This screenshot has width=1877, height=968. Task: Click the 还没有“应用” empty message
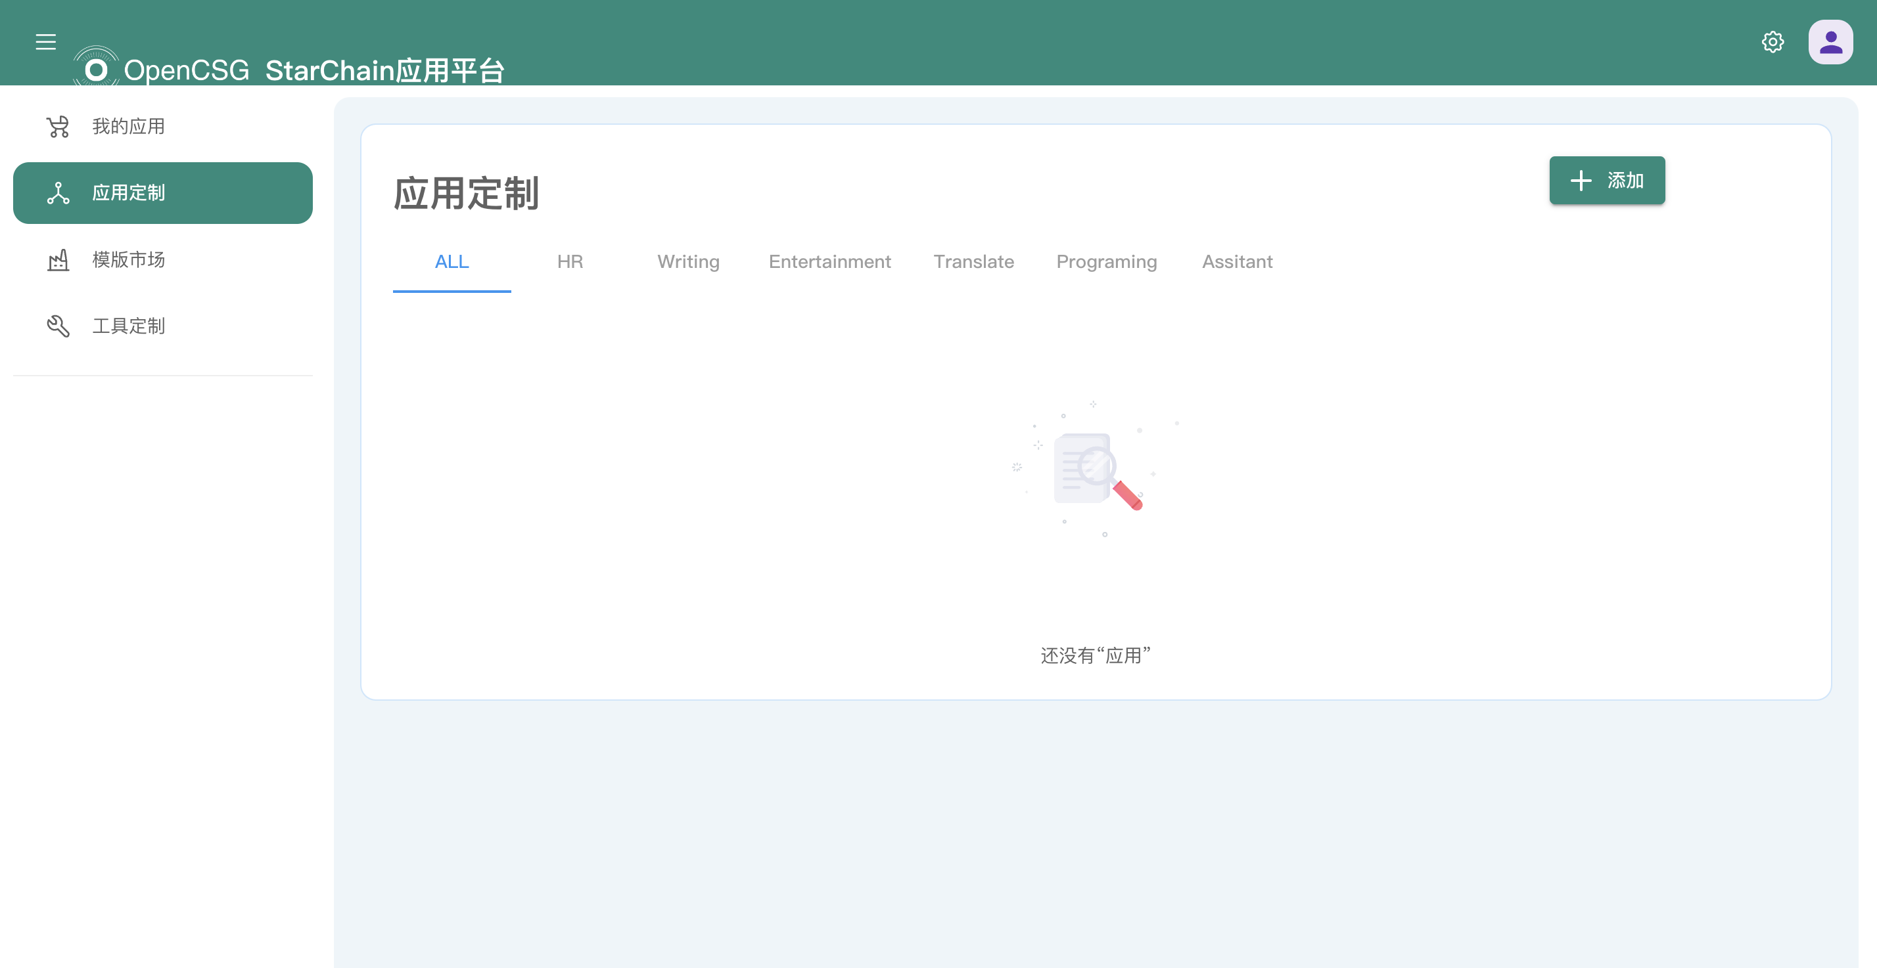click(x=1095, y=655)
